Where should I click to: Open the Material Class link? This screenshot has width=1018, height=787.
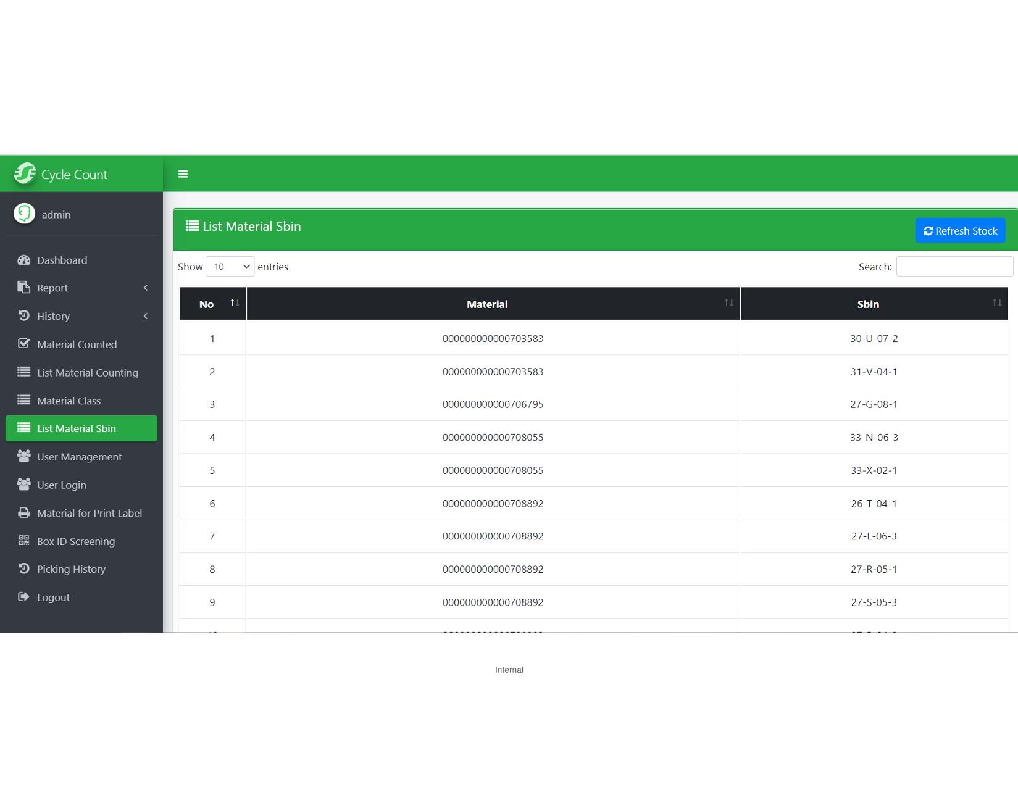pyautogui.click(x=69, y=401)
